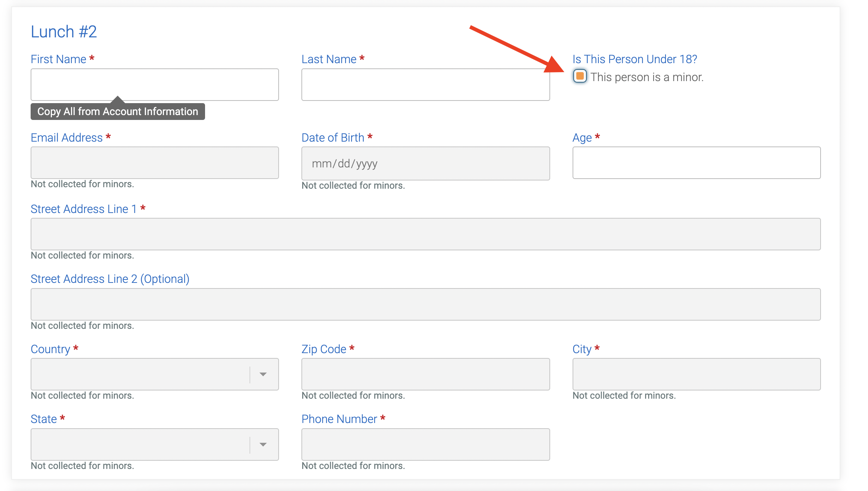868x491 pixels.
Task: Toggle the 'This person is a minor' checkbox
Action: 580,76
